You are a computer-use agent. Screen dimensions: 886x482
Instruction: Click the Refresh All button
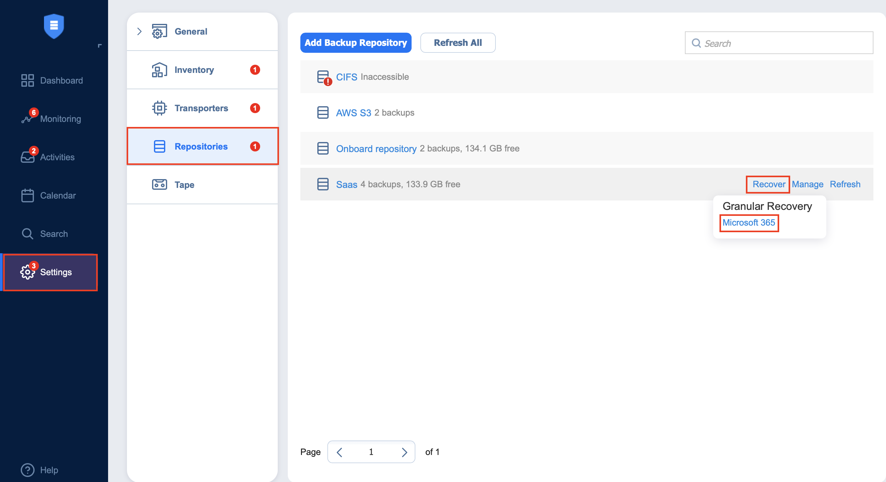[x=458, y=43]
